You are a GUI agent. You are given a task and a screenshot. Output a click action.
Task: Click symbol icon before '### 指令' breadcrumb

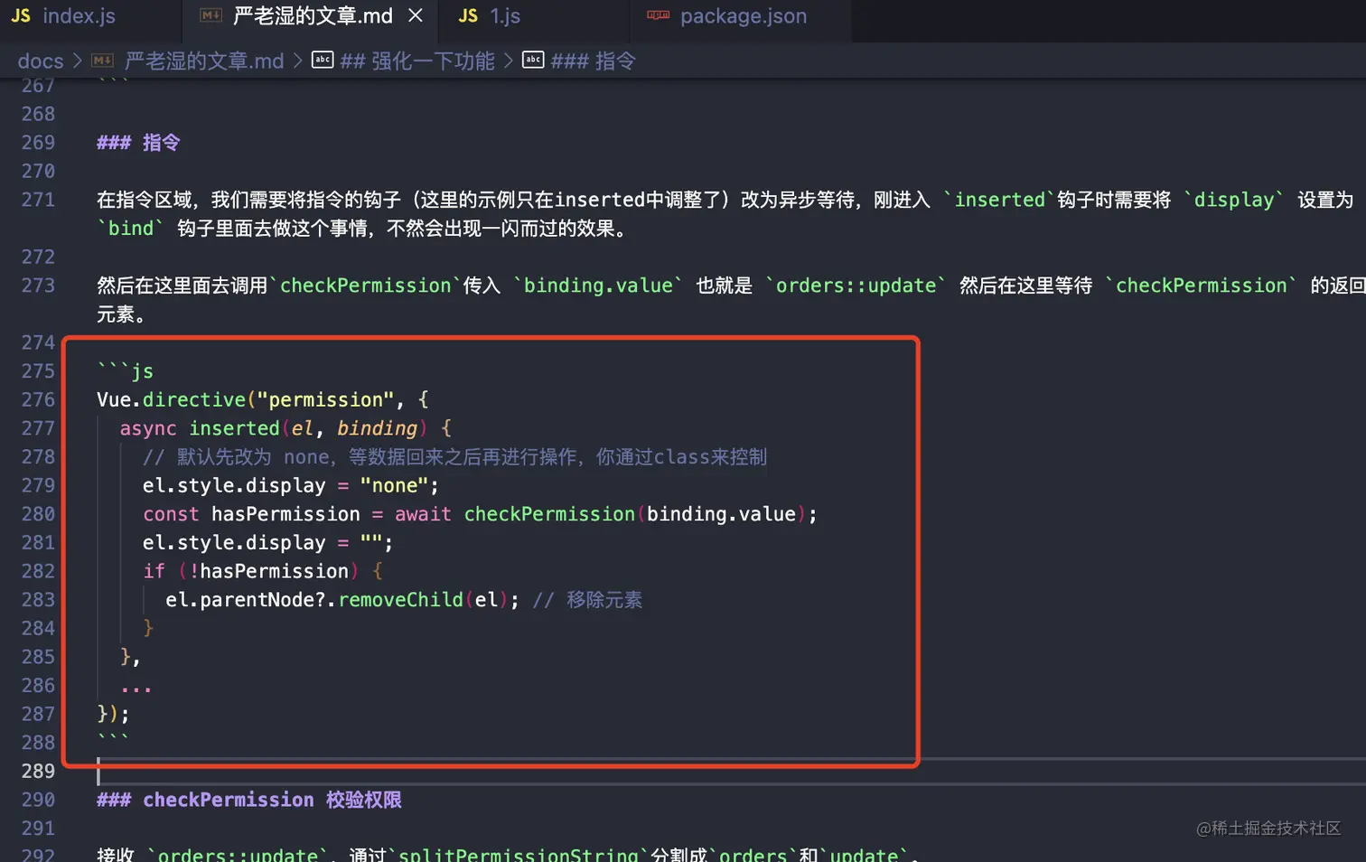pos(533,61)
